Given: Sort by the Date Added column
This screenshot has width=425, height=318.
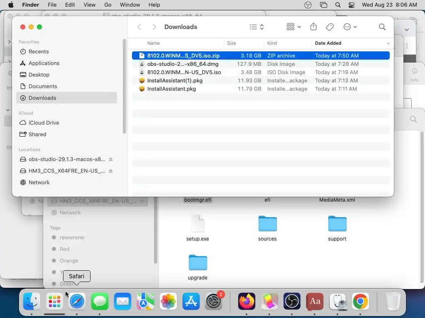Looking at the screenshot, I should coord(328,43).
